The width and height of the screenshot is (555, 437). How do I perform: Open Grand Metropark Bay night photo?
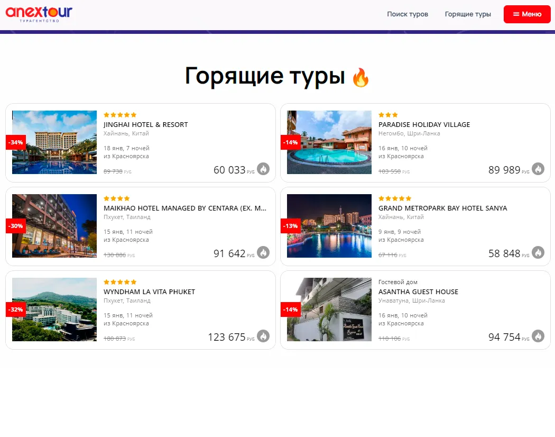tap(329, 226)
